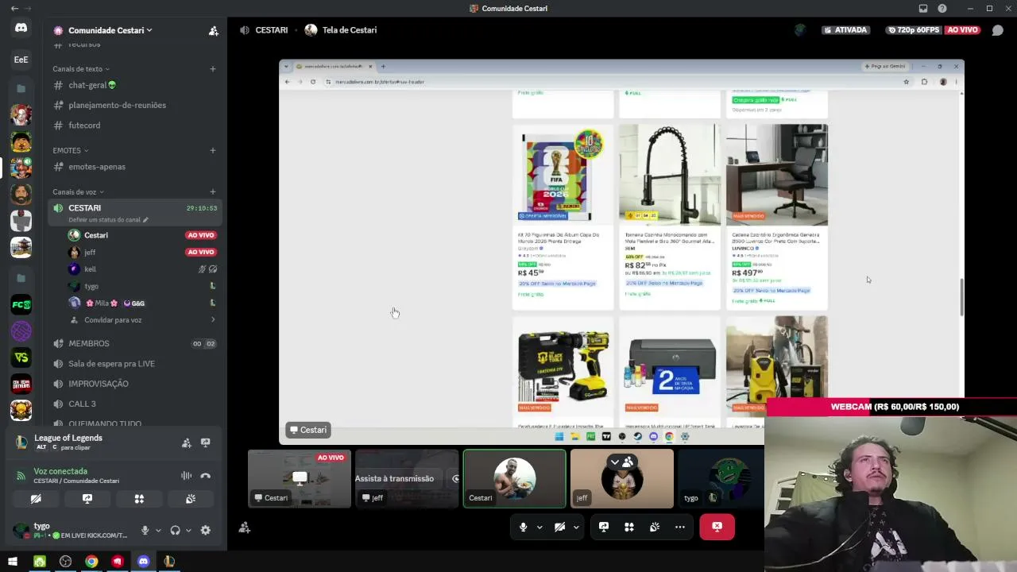This screenshot has width=1017, height=572.
Task: Open Discord direct messages home
Action: [21, 28]
